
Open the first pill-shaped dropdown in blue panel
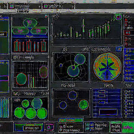click(x=102, y=92)
